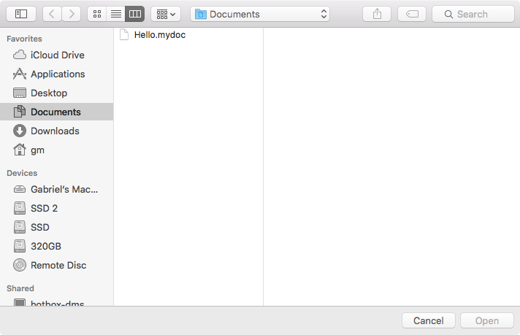The image size is (520, 335).
Task: Select Desktop in the sidebar
Action: [x=48, y=93]
